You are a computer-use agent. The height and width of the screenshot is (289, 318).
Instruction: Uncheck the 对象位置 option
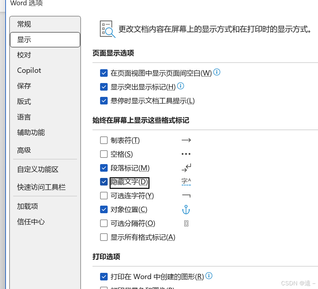click(x=104, y=209)
